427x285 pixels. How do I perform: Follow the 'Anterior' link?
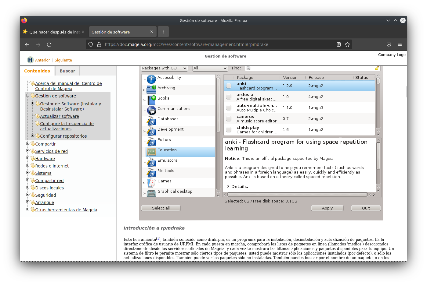tap(42, 60)
